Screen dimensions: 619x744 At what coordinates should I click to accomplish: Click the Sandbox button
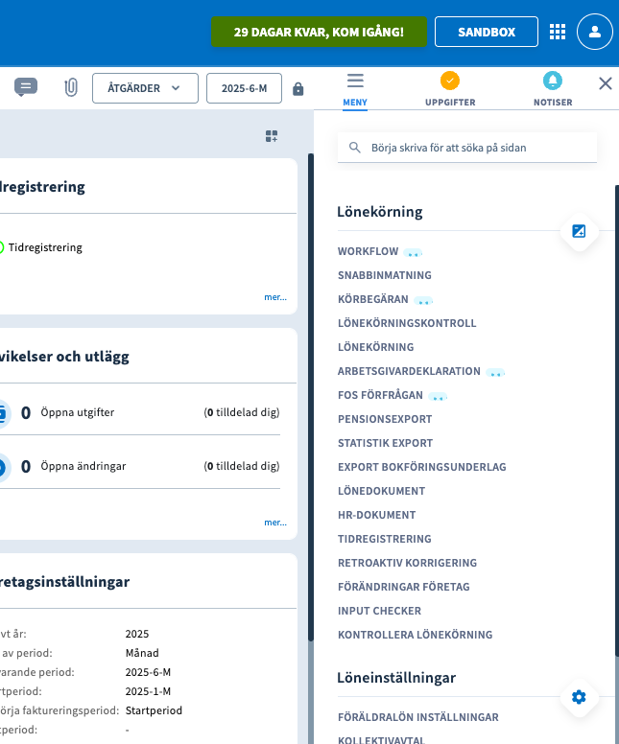[486, 32]
